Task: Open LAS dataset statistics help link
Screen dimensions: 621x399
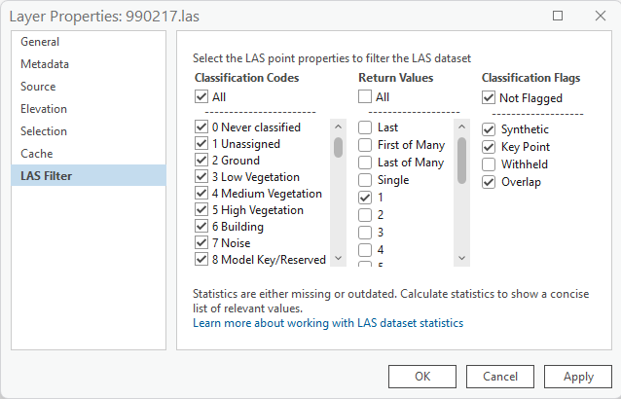Action: tap(327, 323)
